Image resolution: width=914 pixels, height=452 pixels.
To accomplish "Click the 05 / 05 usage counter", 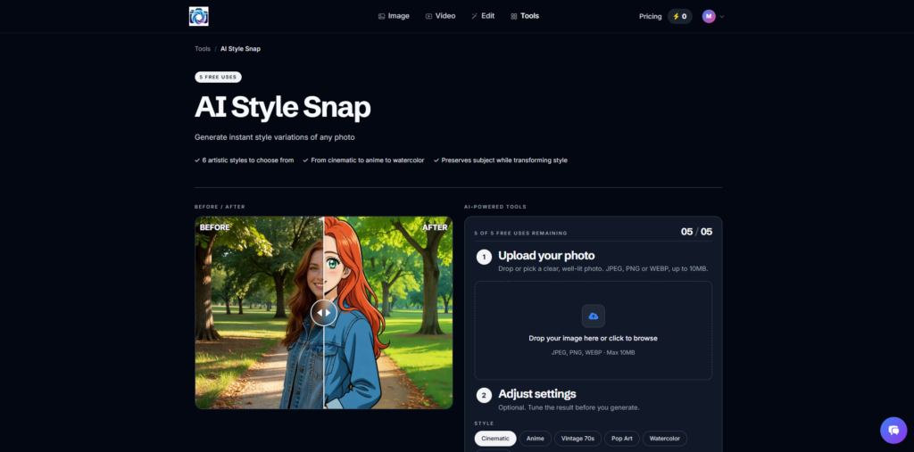I will coord(696,232).
